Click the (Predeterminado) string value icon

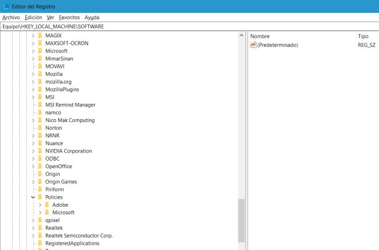coord(253,45)
